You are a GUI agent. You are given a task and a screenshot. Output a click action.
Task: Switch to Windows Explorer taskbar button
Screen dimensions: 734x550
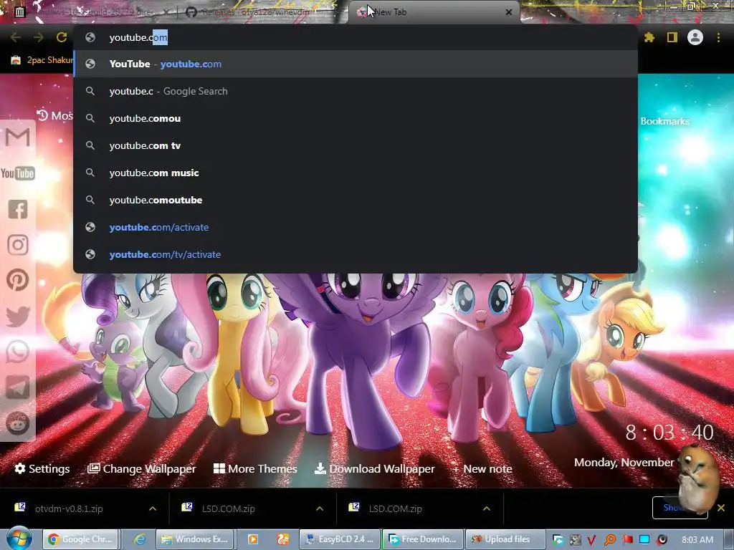click(x=195, y=539)
